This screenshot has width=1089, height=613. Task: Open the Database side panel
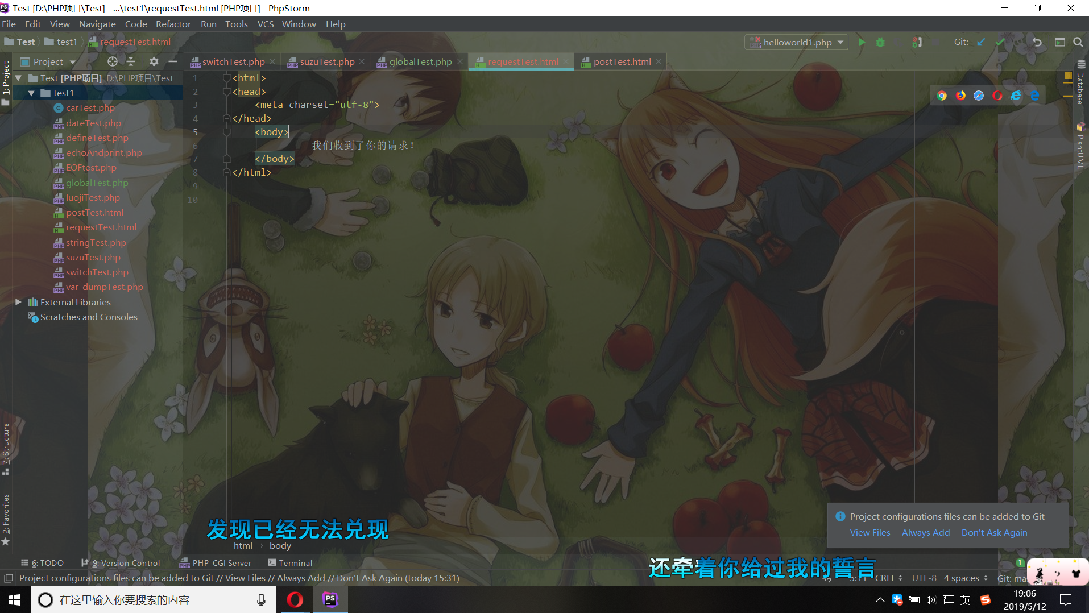pyautogui.click(x=1080, y=82)
